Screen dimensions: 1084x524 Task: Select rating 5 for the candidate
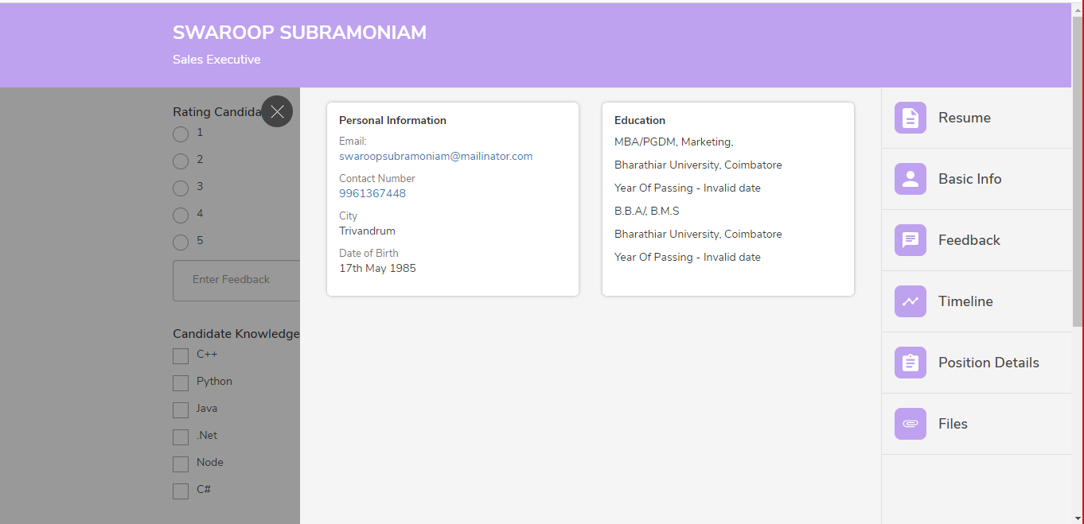tap(181, 242)
